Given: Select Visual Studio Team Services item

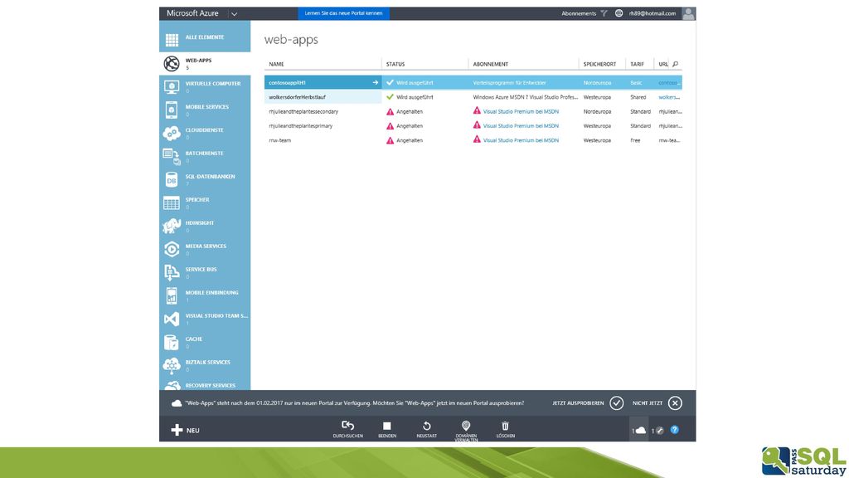Looking at the screenshot, I should (205, 319).
